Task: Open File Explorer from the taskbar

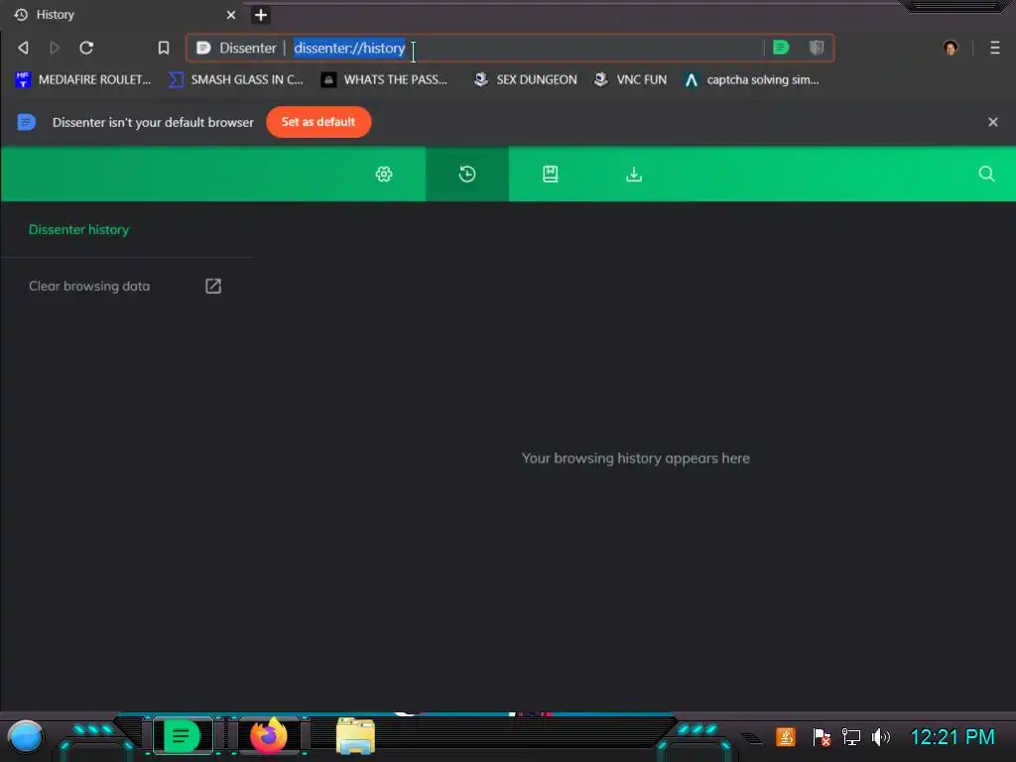Action: pos(356,736)
